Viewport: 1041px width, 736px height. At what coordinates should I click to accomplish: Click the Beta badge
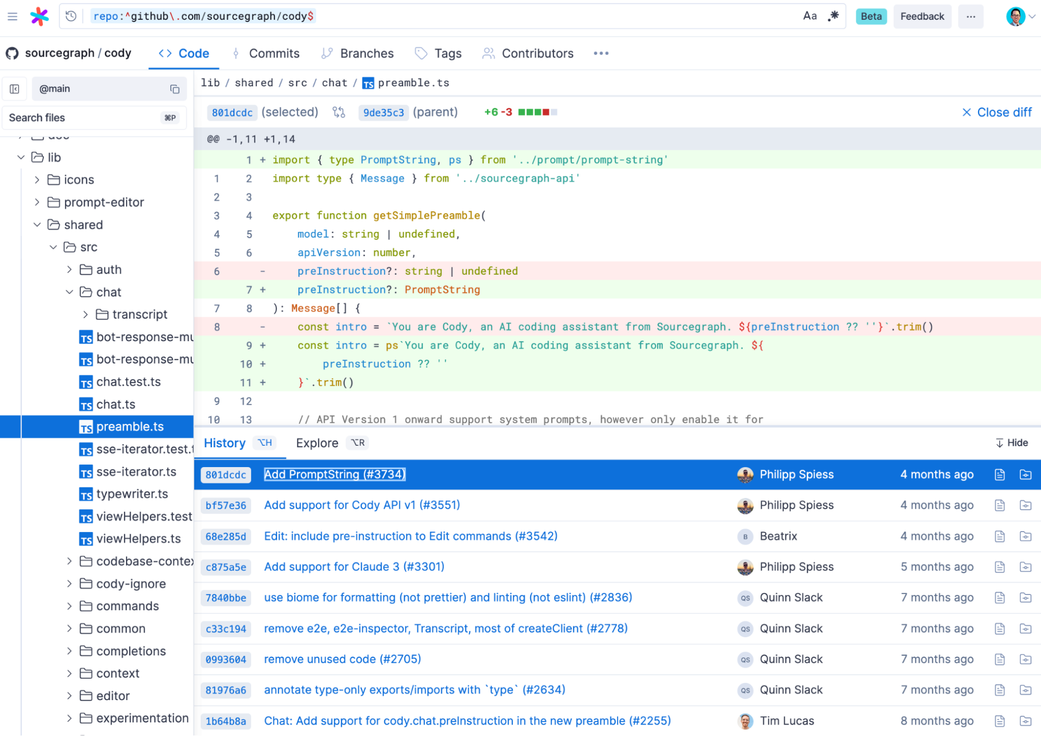871,16
